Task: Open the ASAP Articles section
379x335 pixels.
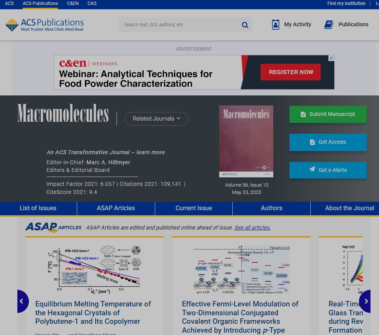Action: (x=115, y=208)
